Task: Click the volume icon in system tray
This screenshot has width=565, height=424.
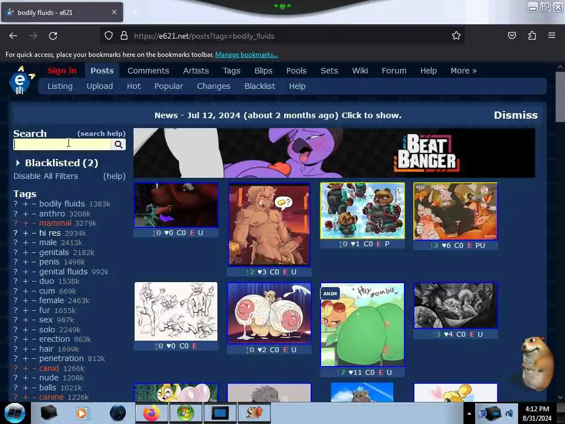Action: coord(509,413)
